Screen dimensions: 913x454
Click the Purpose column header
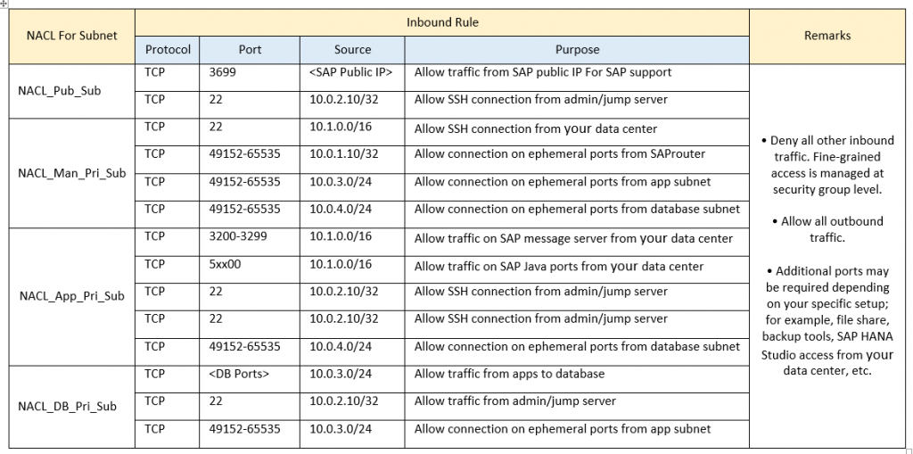pyautogui.click(x=577, y=50)
